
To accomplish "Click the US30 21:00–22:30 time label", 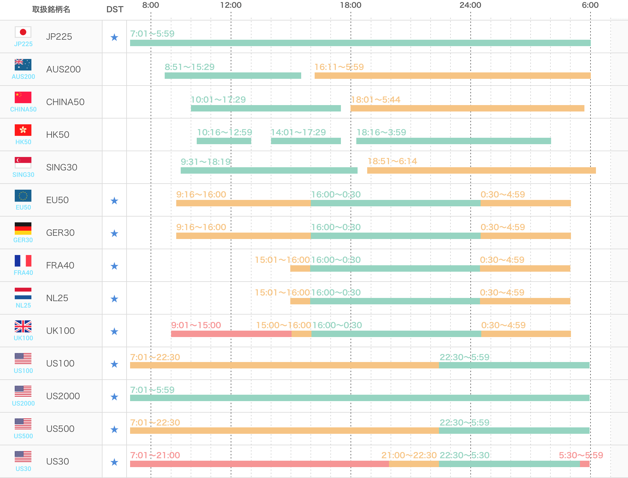I will tap(409, 455).
